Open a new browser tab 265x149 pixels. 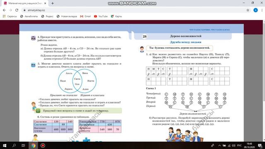coord(53,3)
